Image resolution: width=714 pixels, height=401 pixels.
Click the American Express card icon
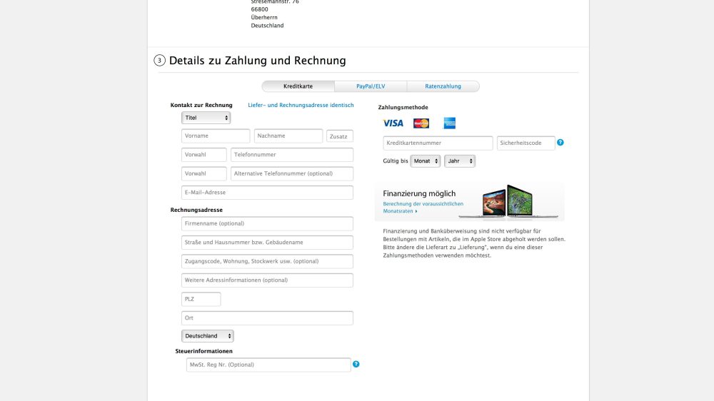(x=449, y=123)
